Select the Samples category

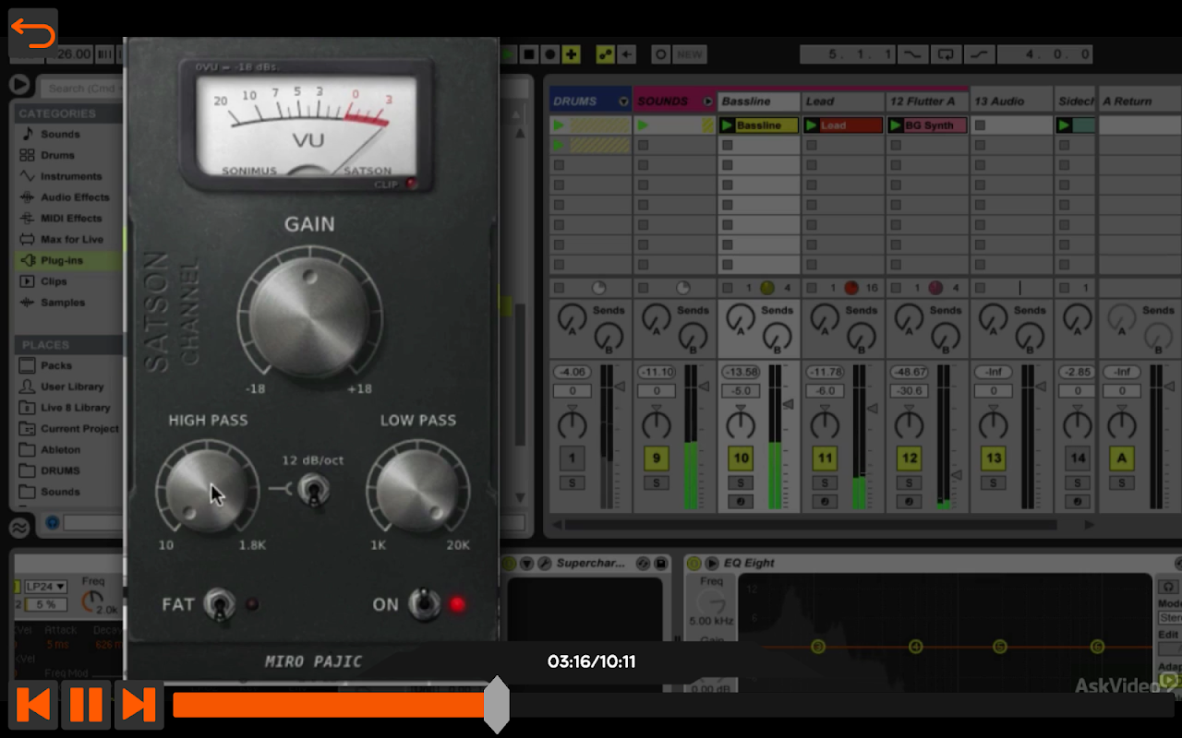click(63, 303)
